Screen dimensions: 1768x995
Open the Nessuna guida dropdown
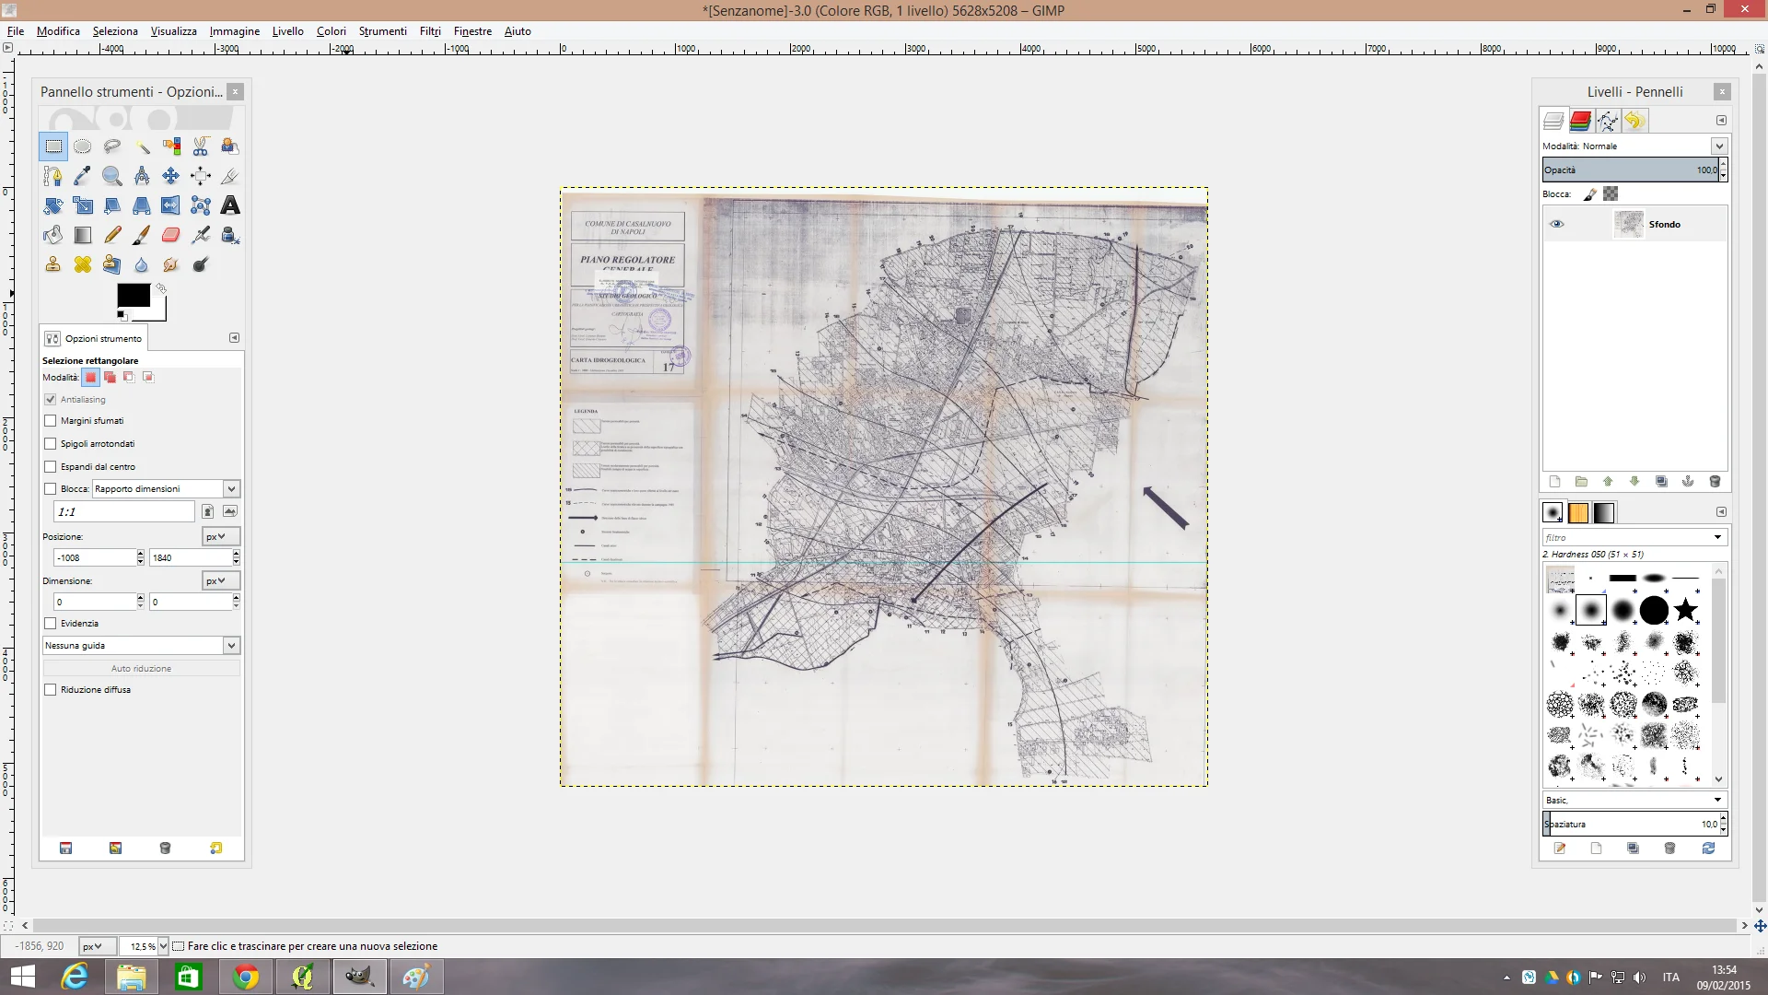(x=141, y=646)
